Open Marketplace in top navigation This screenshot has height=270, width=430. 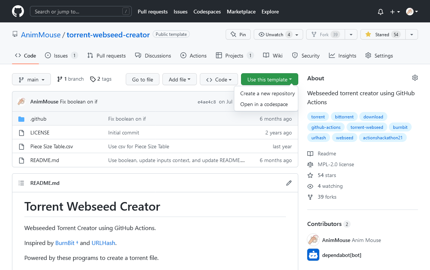coord(241,12)
